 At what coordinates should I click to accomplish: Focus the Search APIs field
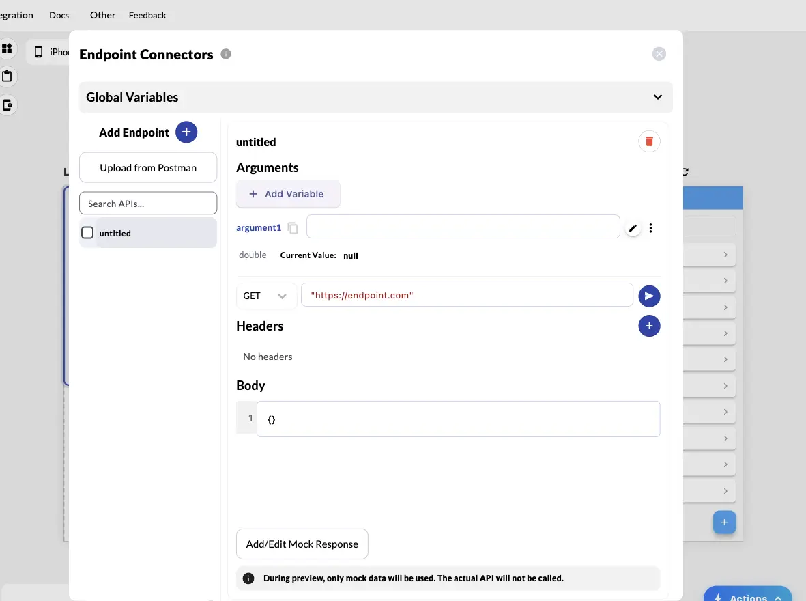click(148, 204)
